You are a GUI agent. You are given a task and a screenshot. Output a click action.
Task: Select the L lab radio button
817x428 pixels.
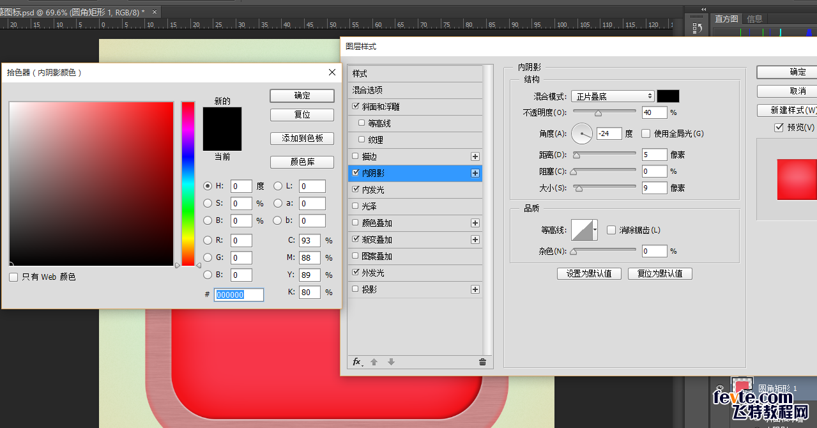(278, 186)
